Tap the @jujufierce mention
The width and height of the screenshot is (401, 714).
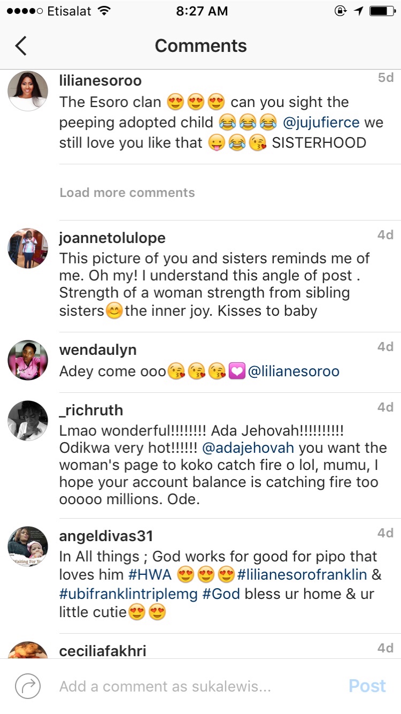click(x=321, y=123)
